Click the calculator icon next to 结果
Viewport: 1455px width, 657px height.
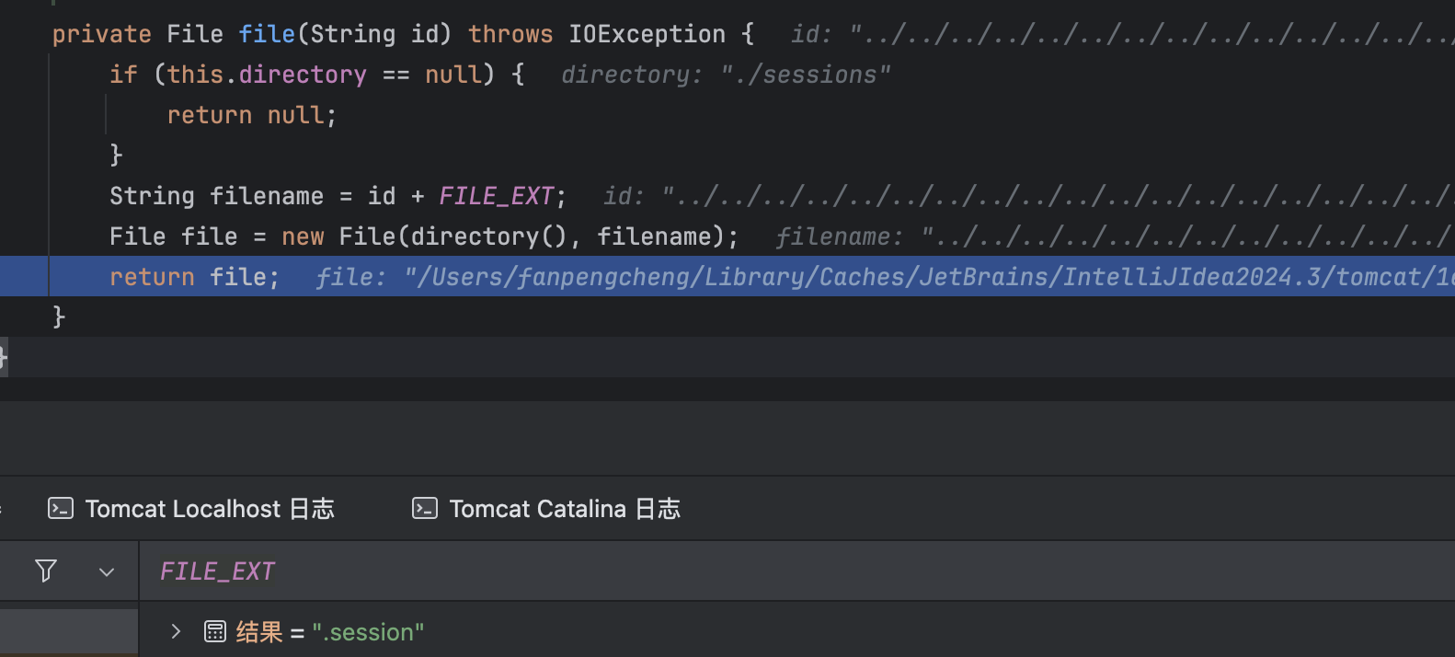click(x=215, y=631)
